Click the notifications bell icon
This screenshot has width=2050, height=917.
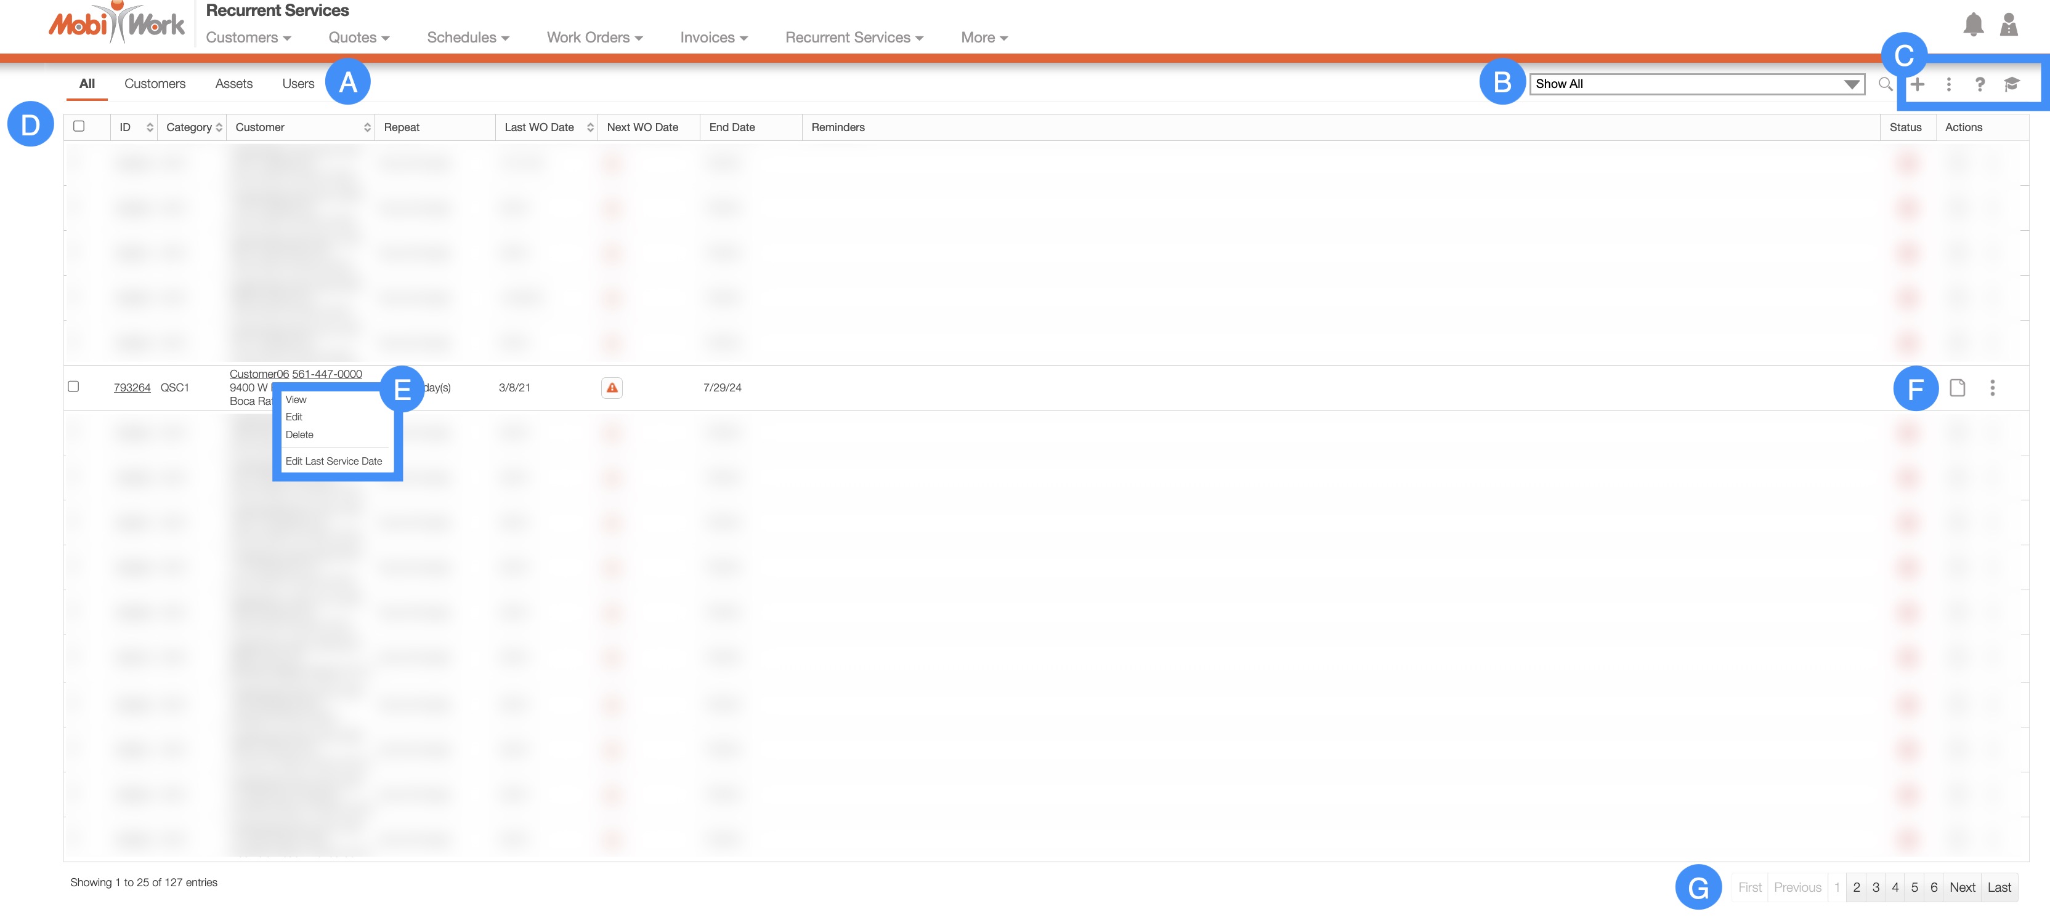click(x=1973, y=25)
